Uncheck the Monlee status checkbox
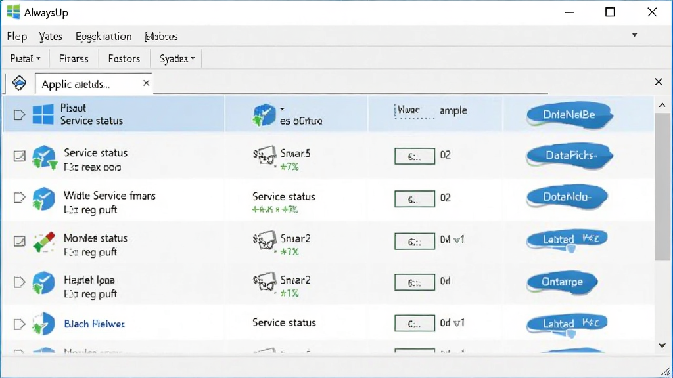 (x=19, y=241)
